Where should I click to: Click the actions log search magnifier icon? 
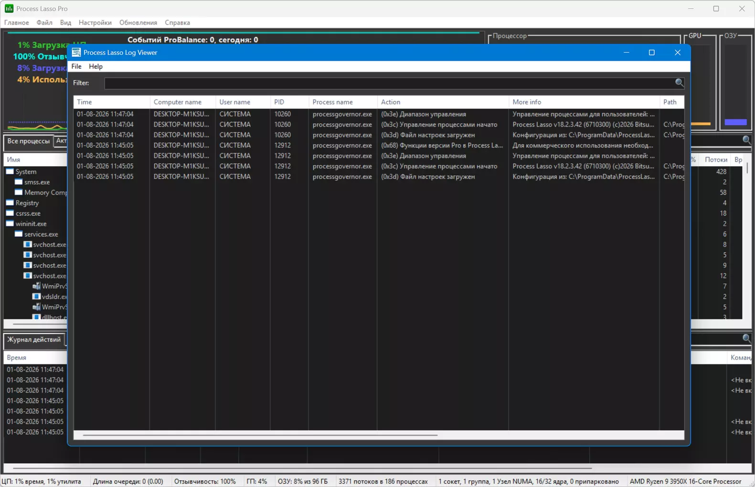[x=746, y=339]
